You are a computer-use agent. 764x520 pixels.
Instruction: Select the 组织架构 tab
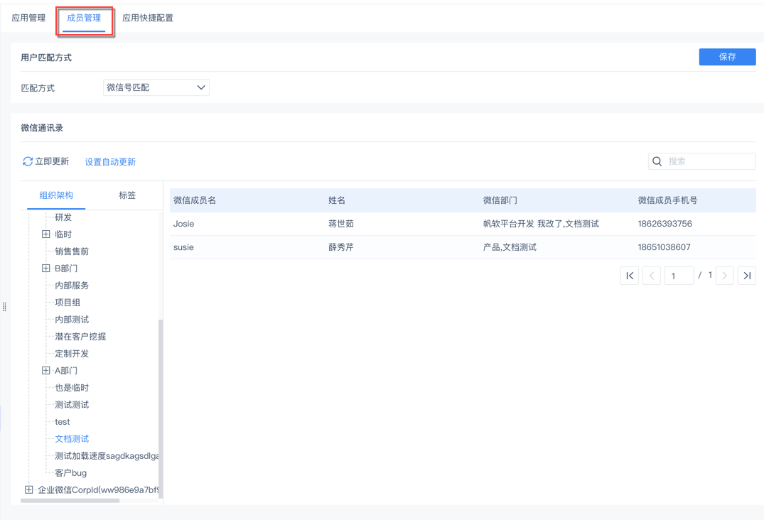click(x=56, y=195)
